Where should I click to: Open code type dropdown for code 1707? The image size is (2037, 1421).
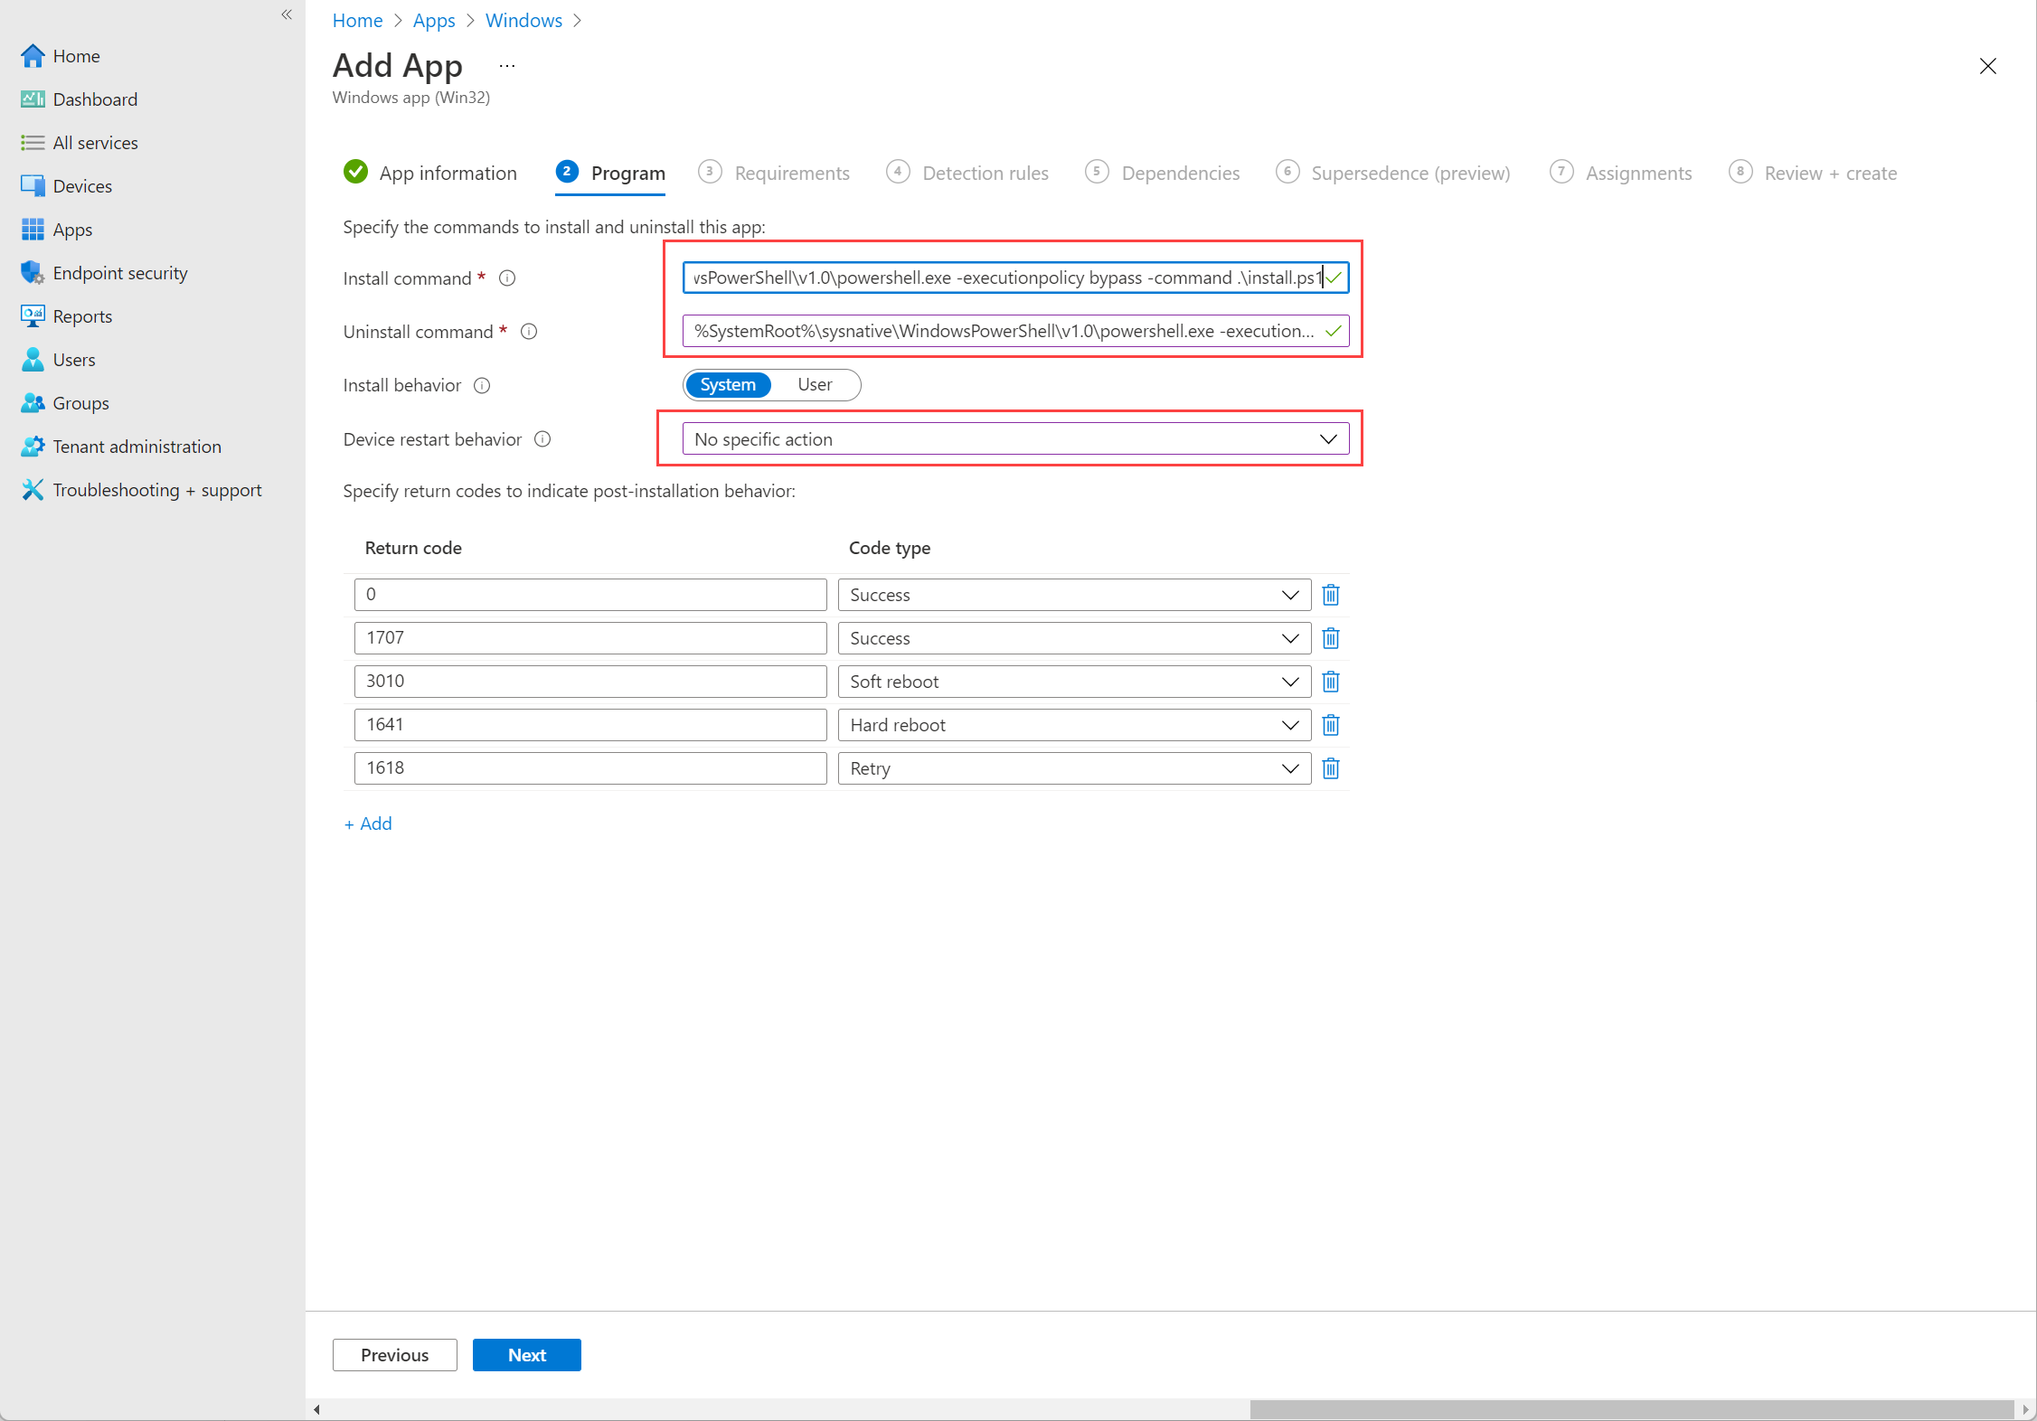[1074, 638]
